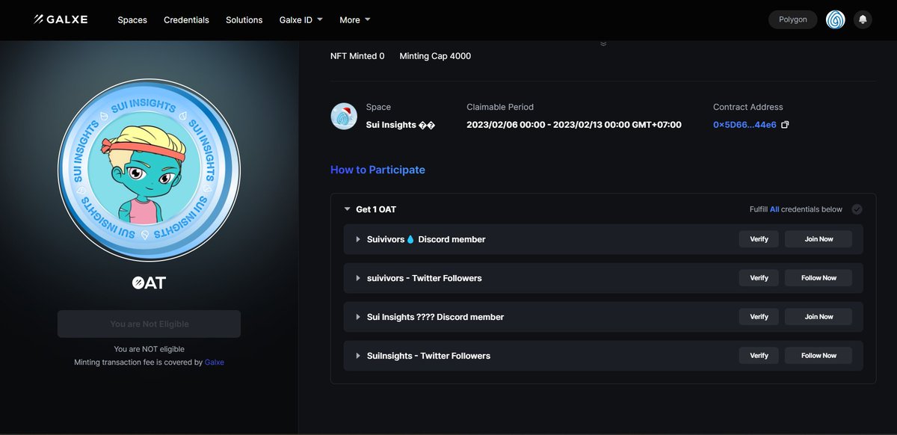Click the Sui Insights space avatar
The image size is (897, 435).
pyautogui.click(x=344, y=116)
